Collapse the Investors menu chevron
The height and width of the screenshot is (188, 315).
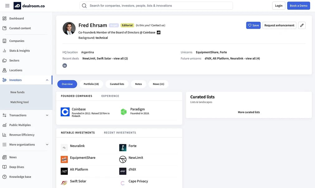47,80
